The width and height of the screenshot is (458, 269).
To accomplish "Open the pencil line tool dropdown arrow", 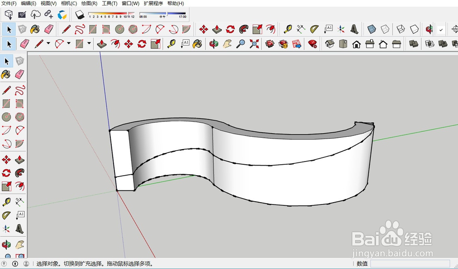I will pyautogui.click(x=48, y=43).
